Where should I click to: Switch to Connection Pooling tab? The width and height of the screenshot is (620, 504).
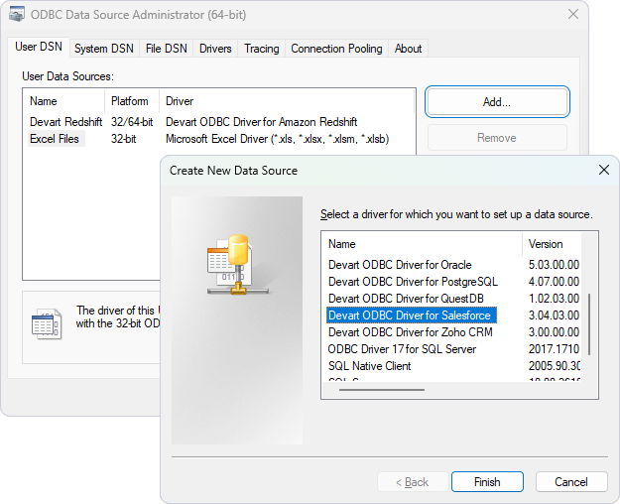336,49
